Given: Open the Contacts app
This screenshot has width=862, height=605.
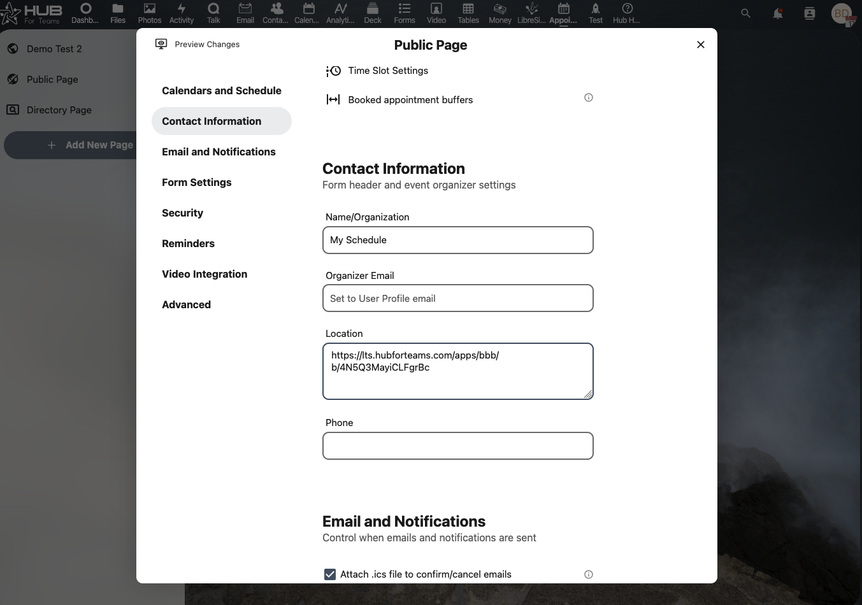Looking at the screenshot, I should 276,13.
